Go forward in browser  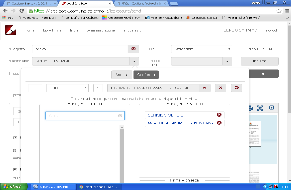pyautogui.click(x=13, y=11)
